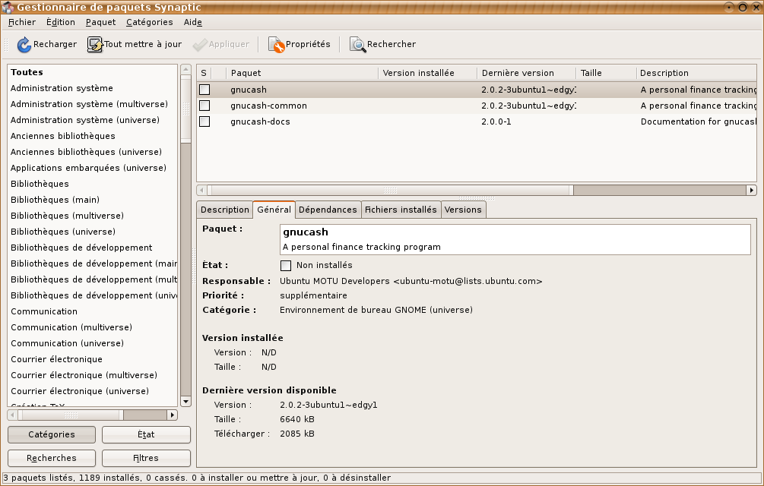Image resolution: width=764 pixels, height=486 pixels.
Task: Select the Toutes category
Action: pyautogui.click(x=93, y=72)
